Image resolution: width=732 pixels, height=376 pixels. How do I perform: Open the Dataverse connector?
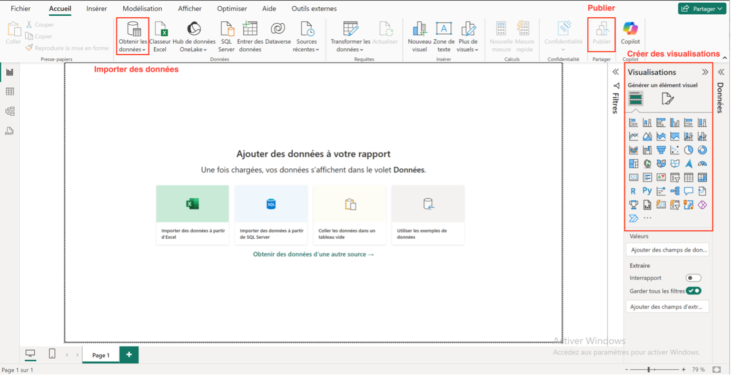click(x=278, y=34)
